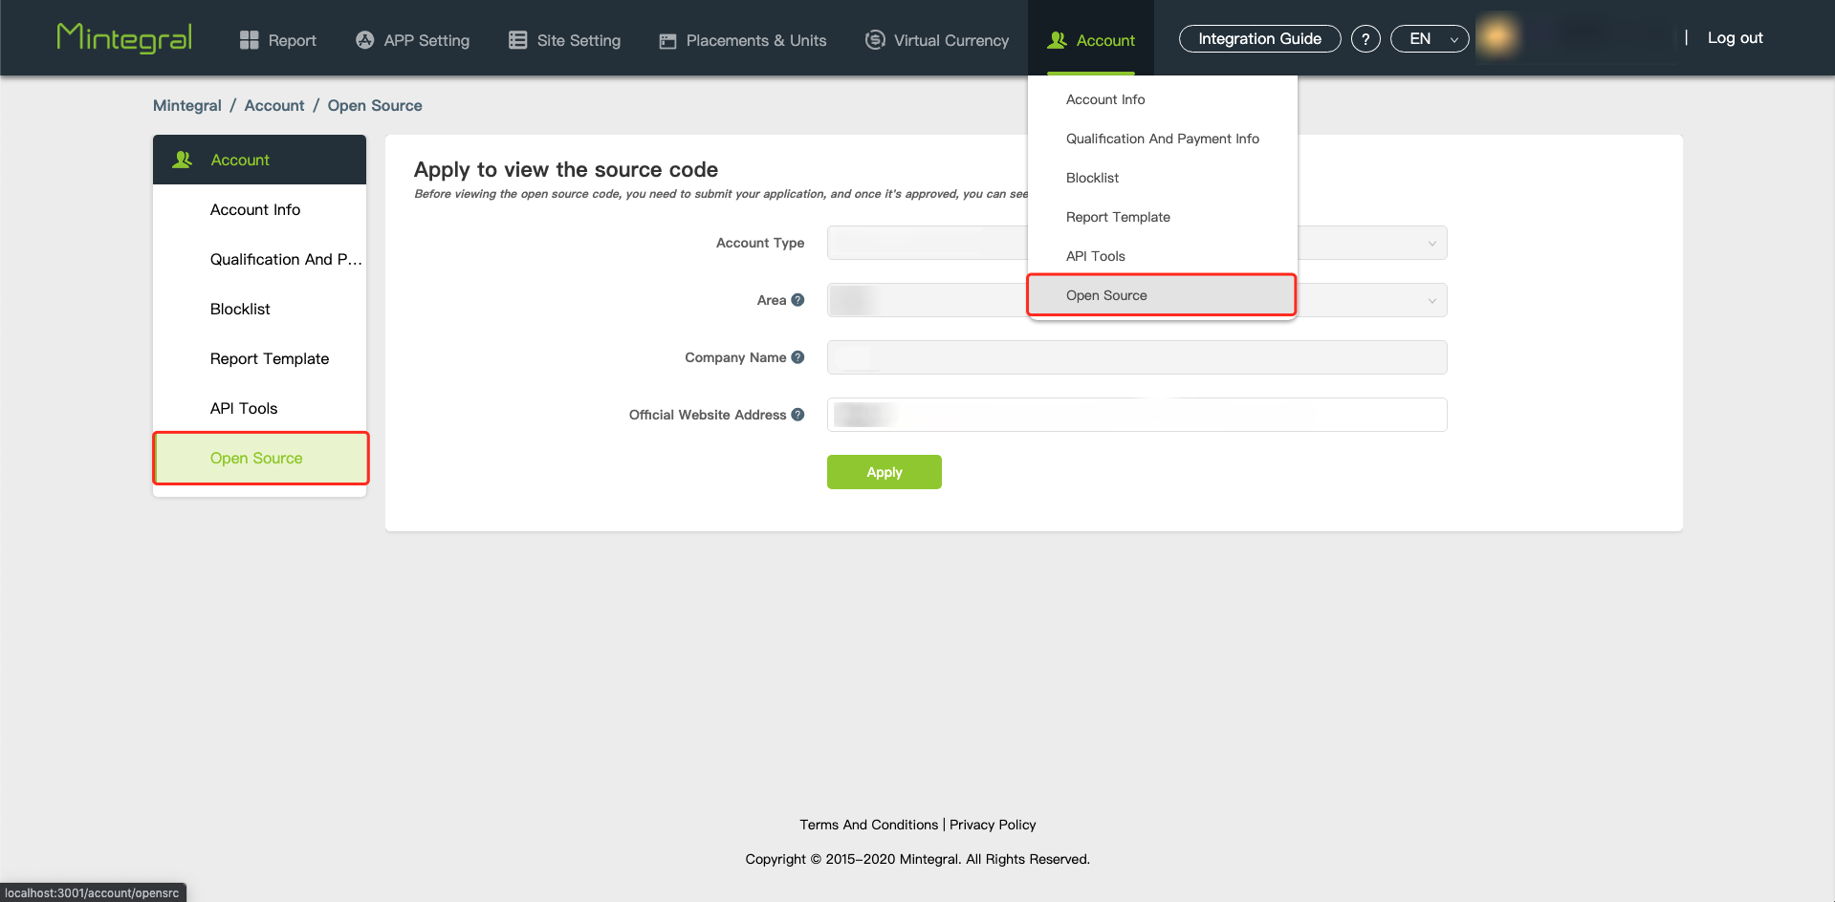The height and width of the screenshot is (902, 1835).
Task: Open the EN language dropdown
Action: (1430, 39)
